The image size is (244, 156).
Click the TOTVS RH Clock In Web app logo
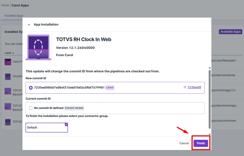click(x=38, y=47)
